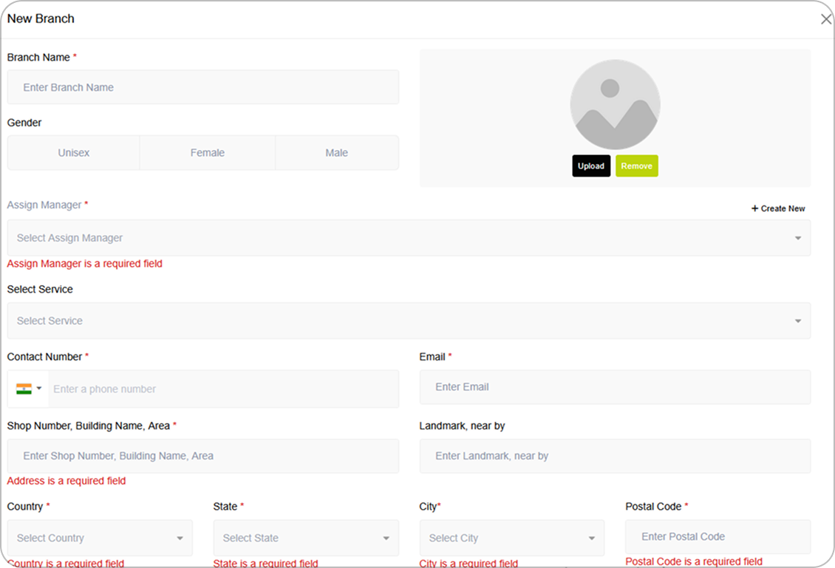Click the Assign Manager dropdown arrow

coord(797,238)
